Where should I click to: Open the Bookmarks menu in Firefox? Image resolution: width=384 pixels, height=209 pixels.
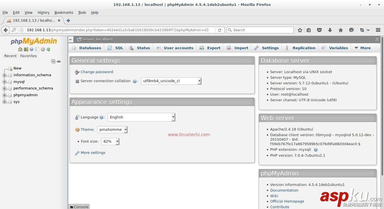64,12
